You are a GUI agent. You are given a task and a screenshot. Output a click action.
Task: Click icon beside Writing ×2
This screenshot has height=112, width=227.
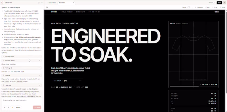click(x=4, y=68)
